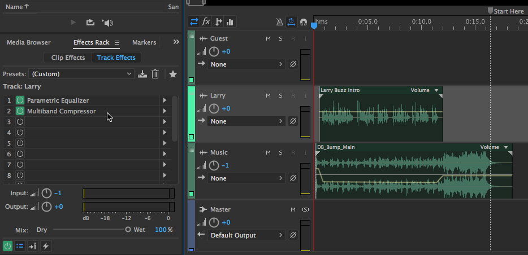The height and width of the screenshot is (255, 528).
Task: Click the Dry/Wet mix slider handle
Action: click(128, 230)
